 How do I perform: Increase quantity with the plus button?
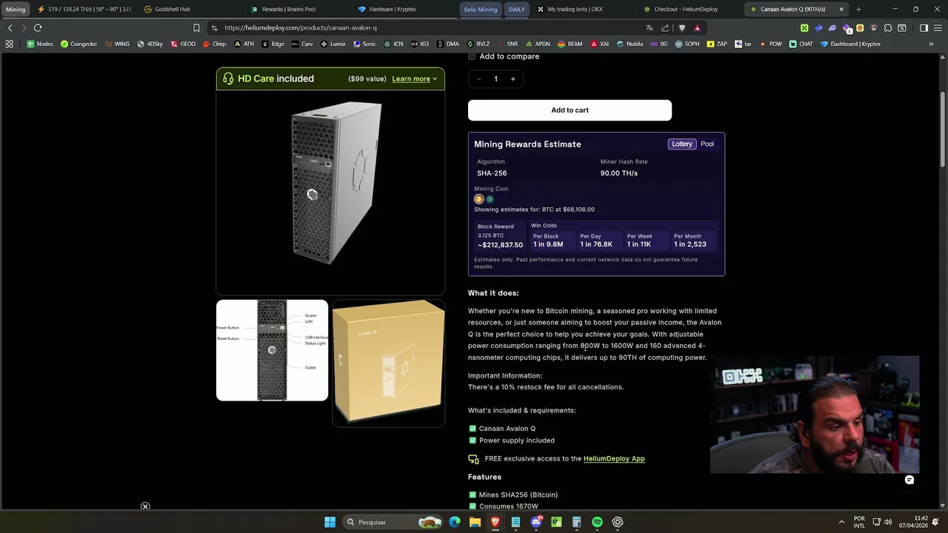(x=513, y=78)
